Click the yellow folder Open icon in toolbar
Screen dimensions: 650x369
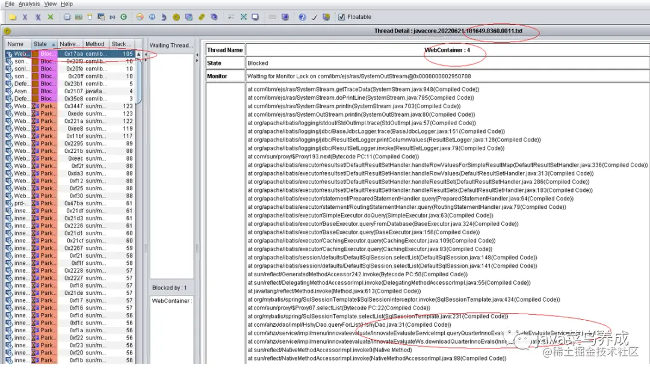(x=13, y=17)
